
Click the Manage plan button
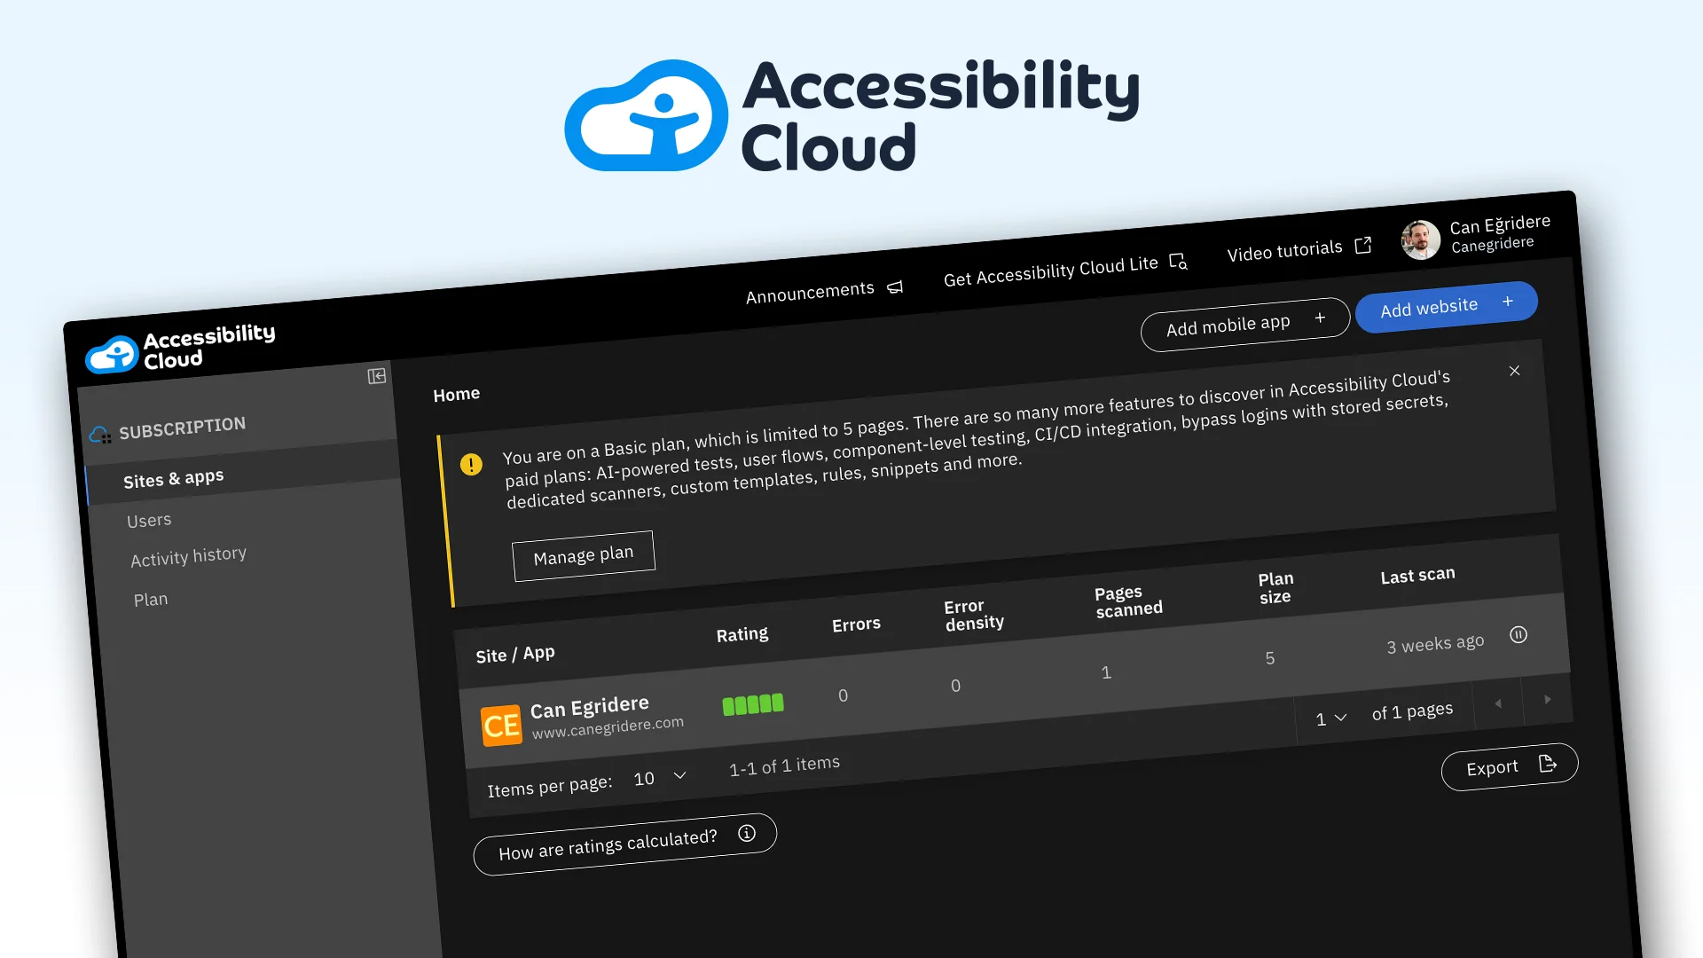(x=584, y=556)
